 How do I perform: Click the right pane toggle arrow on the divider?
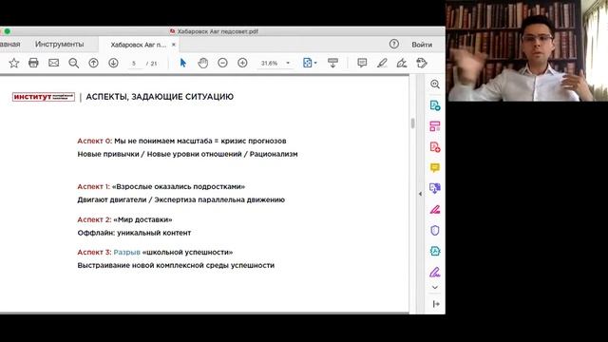(x=420, y=194)
